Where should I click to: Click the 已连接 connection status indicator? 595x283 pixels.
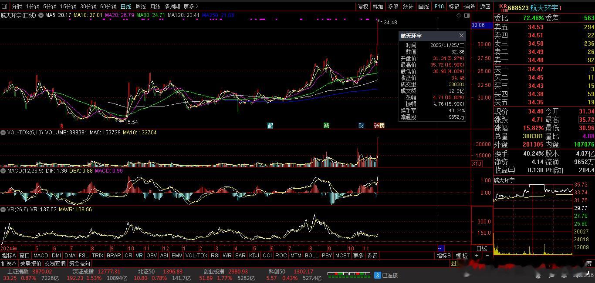point(386,275)
